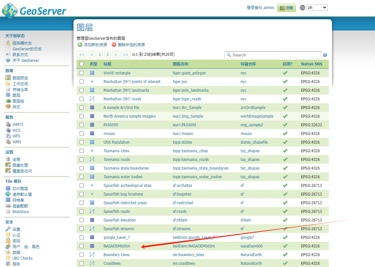Open the Tasmania state boundaries layer
The height and width of the screenshot is (267, 375).
tap(126, 168)
